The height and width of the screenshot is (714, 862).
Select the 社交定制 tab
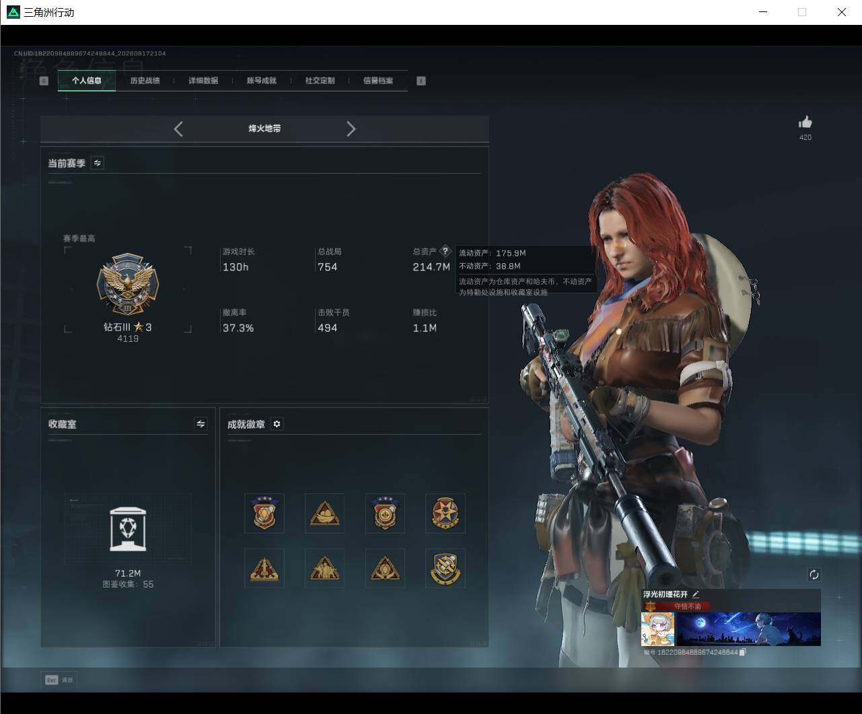320,81
